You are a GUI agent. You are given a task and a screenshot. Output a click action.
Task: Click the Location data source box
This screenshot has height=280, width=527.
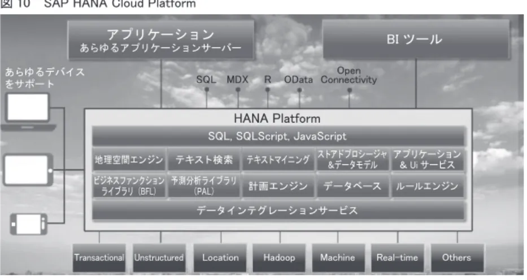(x=220, y=257)
